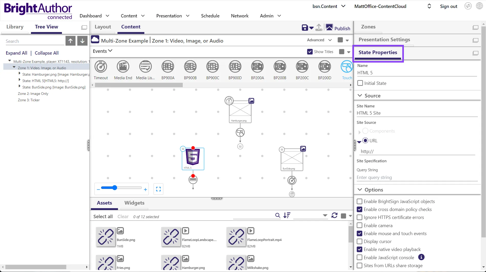Image resolution: width=486 pixels, height=272 pixels.
Task: Open the Advanced dropdown
Action: (x=319, y=40)
